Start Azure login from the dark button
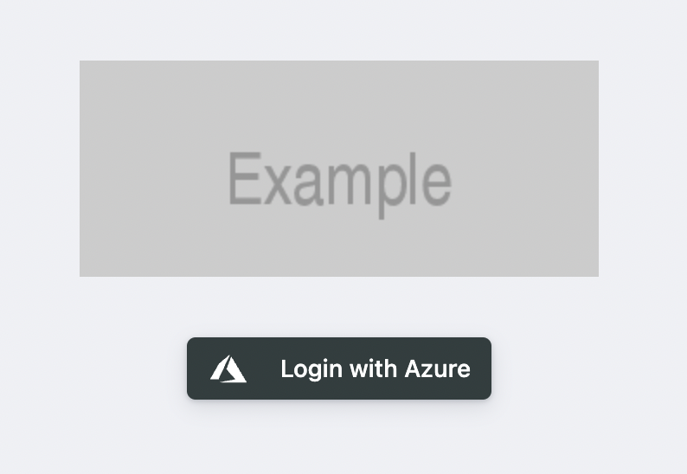The image size is (687, 474). click(339, 368)
